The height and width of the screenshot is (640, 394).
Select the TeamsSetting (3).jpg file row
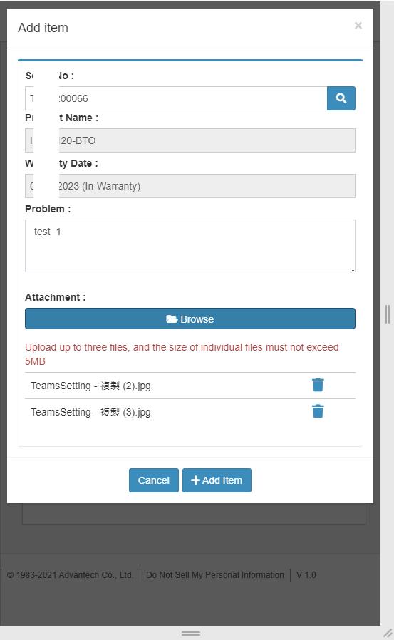(190, 412)
